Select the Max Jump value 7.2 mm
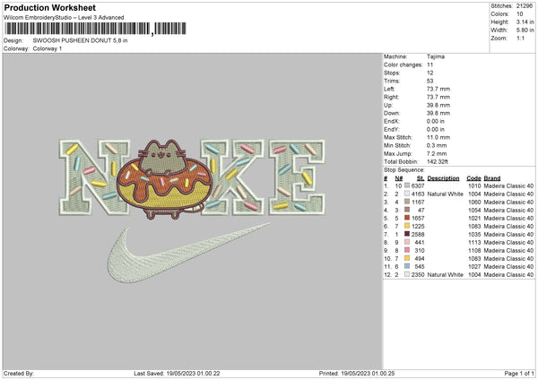 pos(438,153)
